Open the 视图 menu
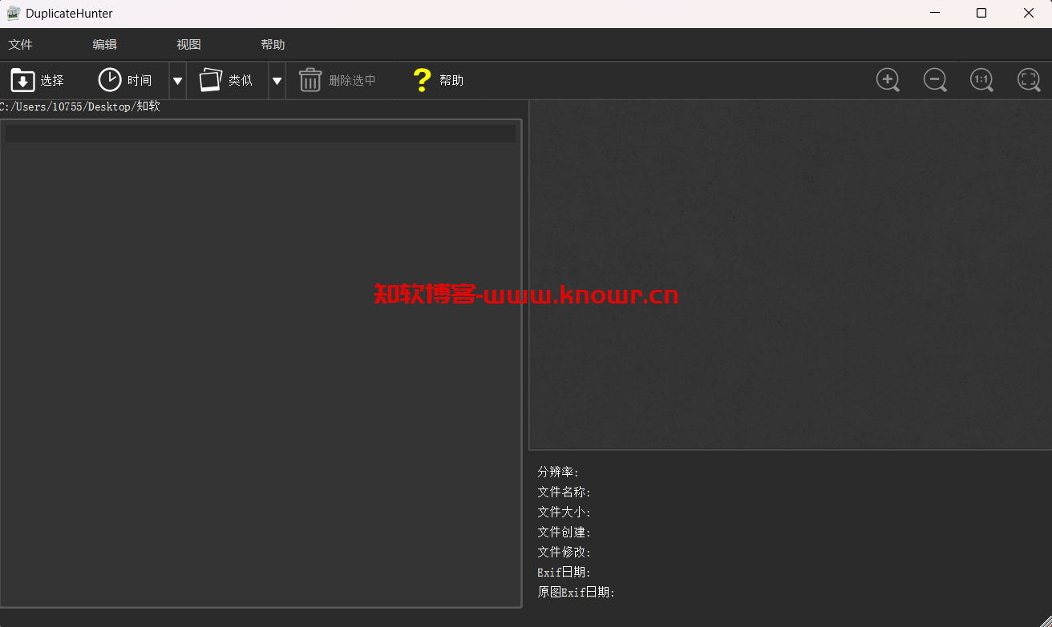The height and width of the screenshot is (627, 1052). coord(189,45)
